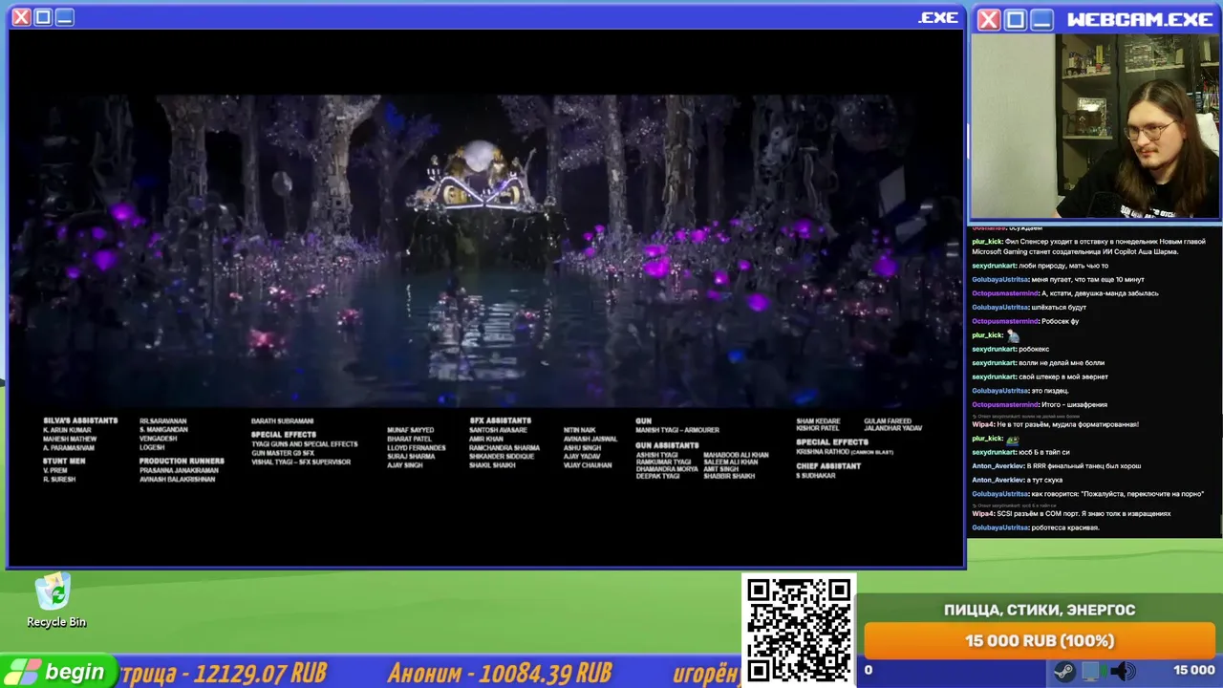Click ticker entry Аноним - 10084.39 RUB

[x=500, y=673]
